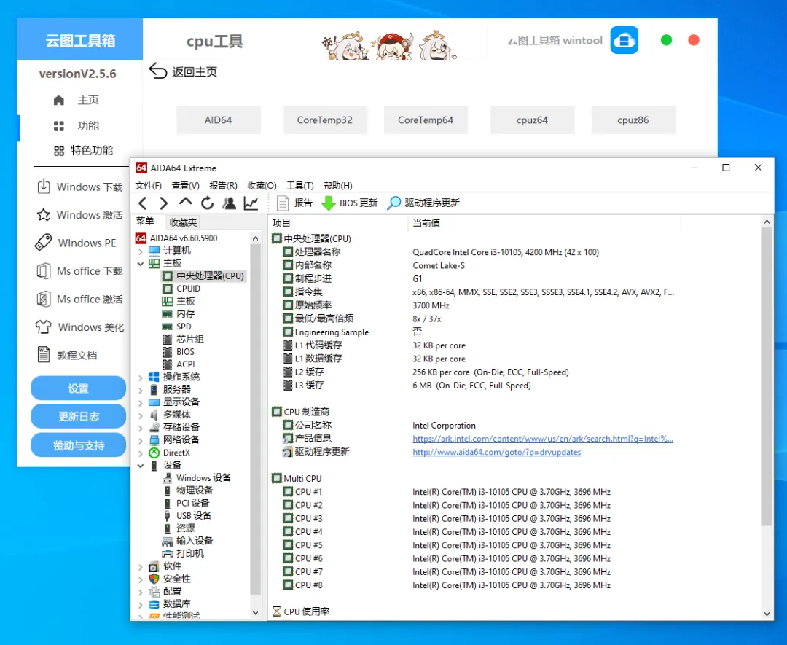The image size is (787, 645).
Task: Open the 报告(R) menu
Action: pyautogui.click(x=223, y=186)
